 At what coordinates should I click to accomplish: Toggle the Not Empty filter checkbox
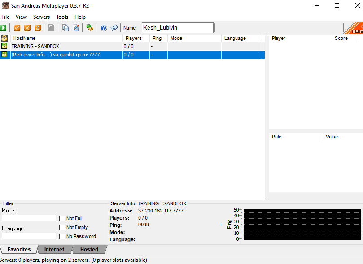[62, 227]
